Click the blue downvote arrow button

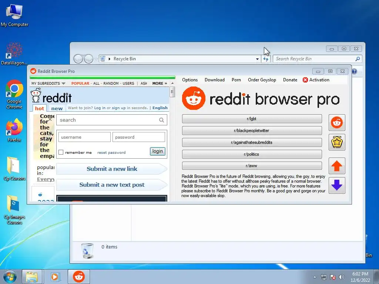click(337, 185)
